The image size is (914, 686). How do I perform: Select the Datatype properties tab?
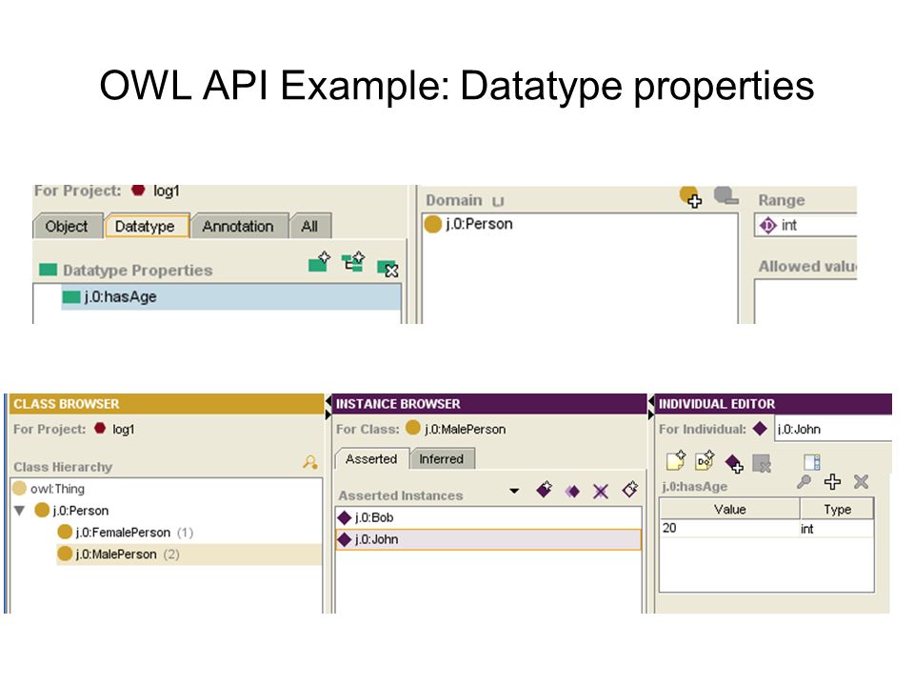(x=147, y=227)
